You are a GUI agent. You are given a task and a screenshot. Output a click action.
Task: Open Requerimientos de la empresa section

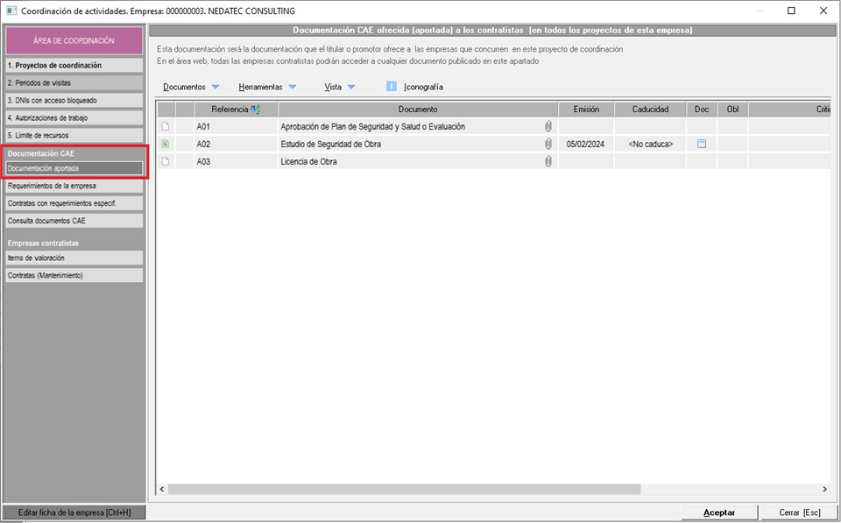(x=74, y=186)
